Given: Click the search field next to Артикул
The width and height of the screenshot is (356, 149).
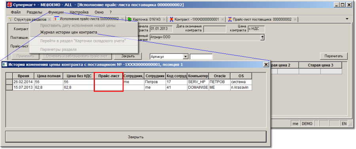Looking at the screenshot, I should coord(201,56).
